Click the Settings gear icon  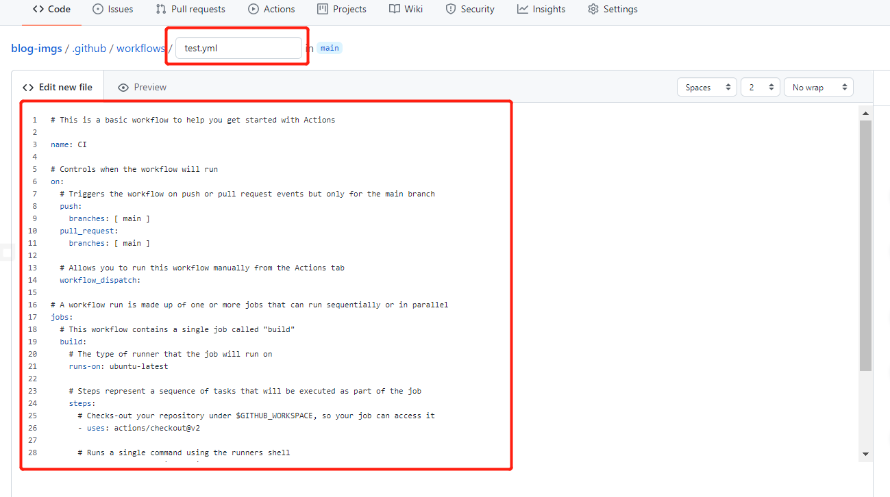coord(593,10)
